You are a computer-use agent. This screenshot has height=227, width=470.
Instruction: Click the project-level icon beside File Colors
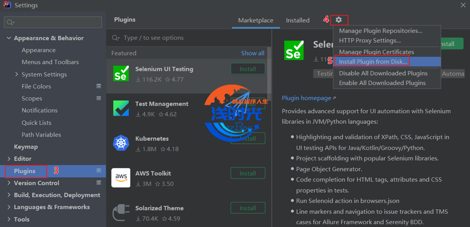pyautogui.click(x=98, y=86)
